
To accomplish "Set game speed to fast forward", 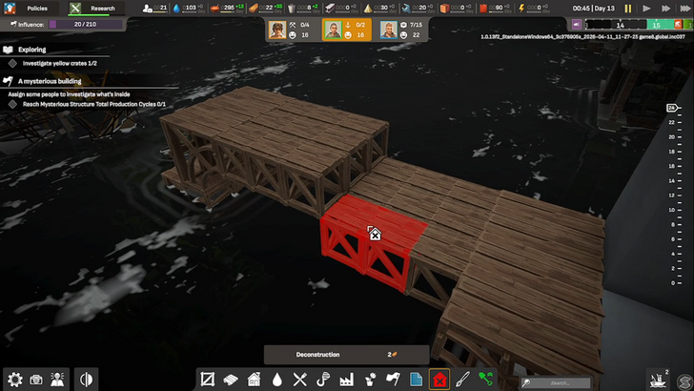I will 665,9.
